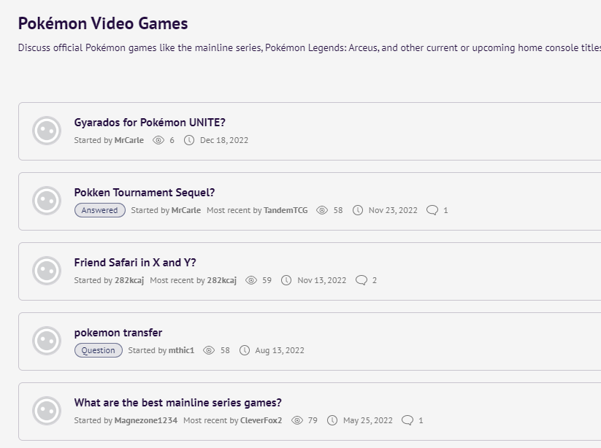Open thread 'Gyarados for Pokémon UNITE?'
601x448 pixels.
(x=150, y=123)
